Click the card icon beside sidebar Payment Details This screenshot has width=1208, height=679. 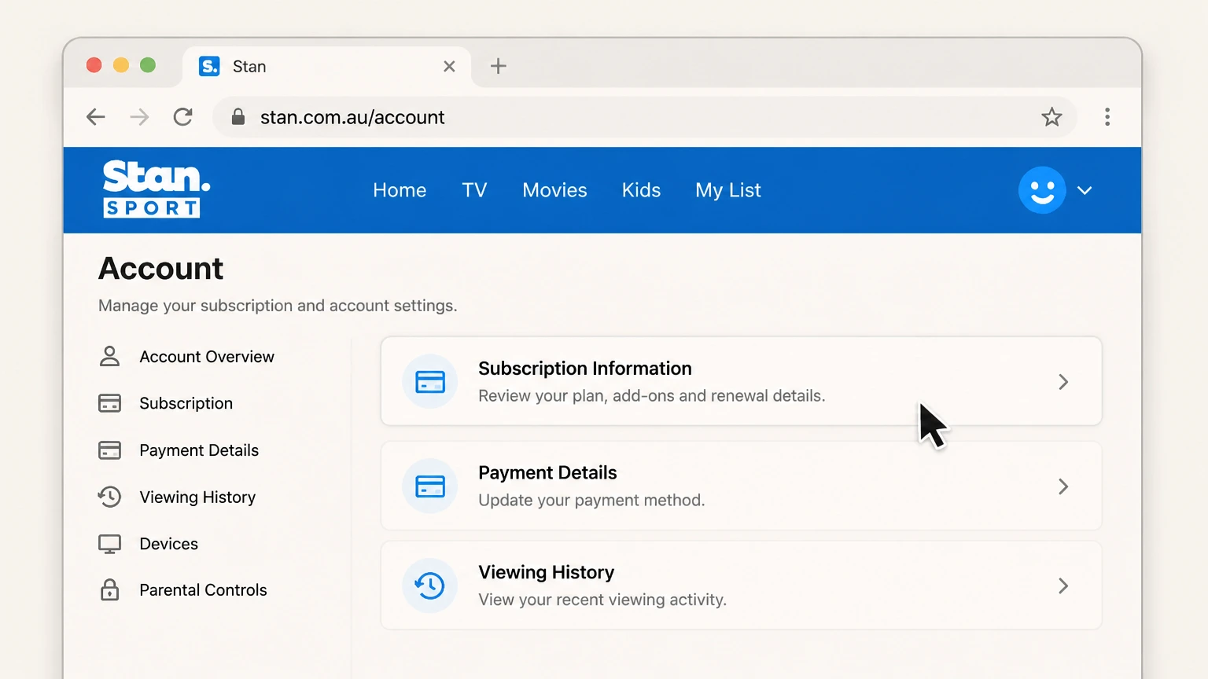110,450
